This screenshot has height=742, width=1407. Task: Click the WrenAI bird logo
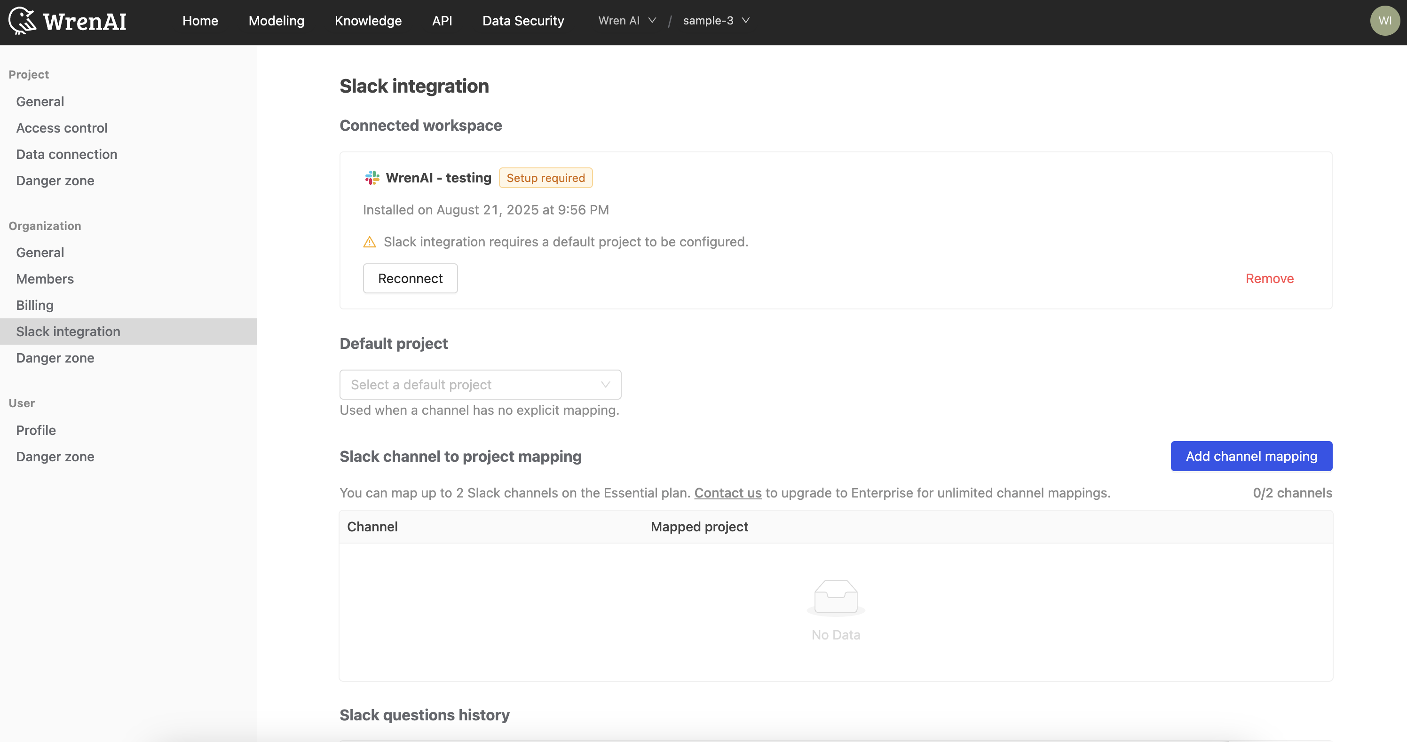coord(23,21)
